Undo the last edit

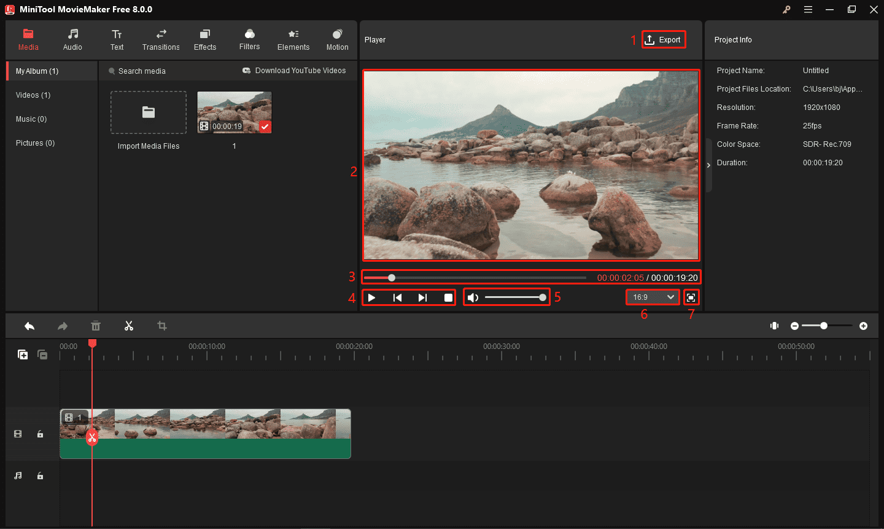29,326
